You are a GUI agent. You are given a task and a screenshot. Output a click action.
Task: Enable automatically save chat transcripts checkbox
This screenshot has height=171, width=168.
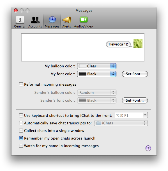click(21, 123)
